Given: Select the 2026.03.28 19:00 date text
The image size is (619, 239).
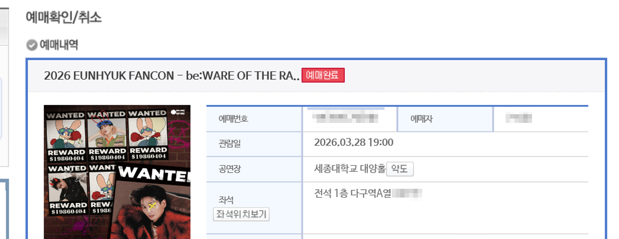Looking at the screenshot, I should (x=354, y=142).
